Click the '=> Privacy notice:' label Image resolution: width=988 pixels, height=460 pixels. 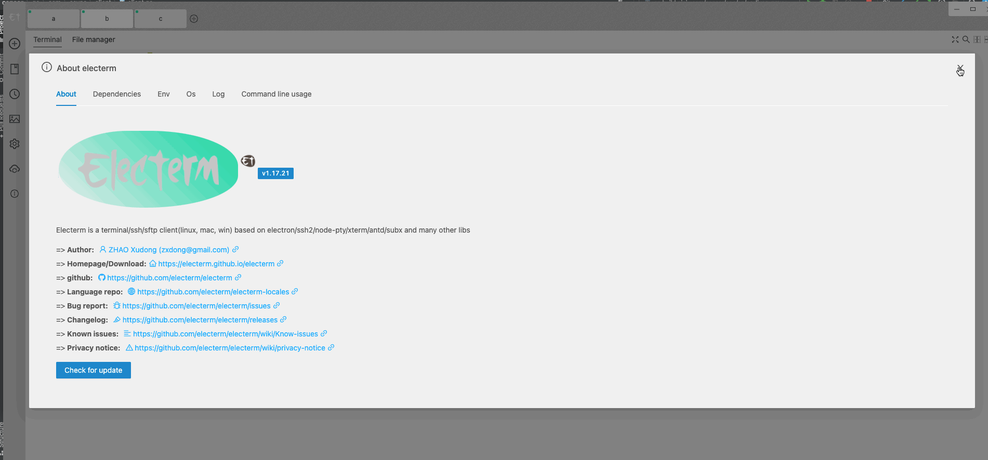[88, 348]
